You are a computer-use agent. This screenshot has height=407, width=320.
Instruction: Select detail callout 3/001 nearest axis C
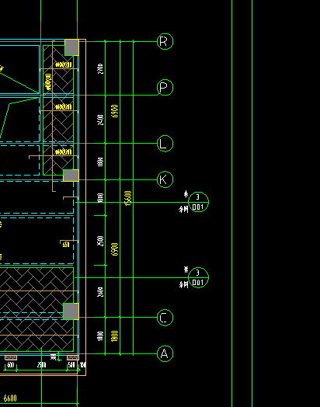[x=198, y=277]
